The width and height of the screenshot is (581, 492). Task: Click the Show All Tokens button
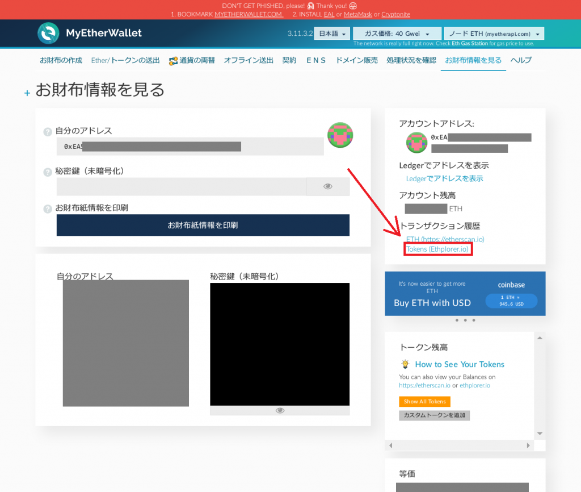pos(424,401)
